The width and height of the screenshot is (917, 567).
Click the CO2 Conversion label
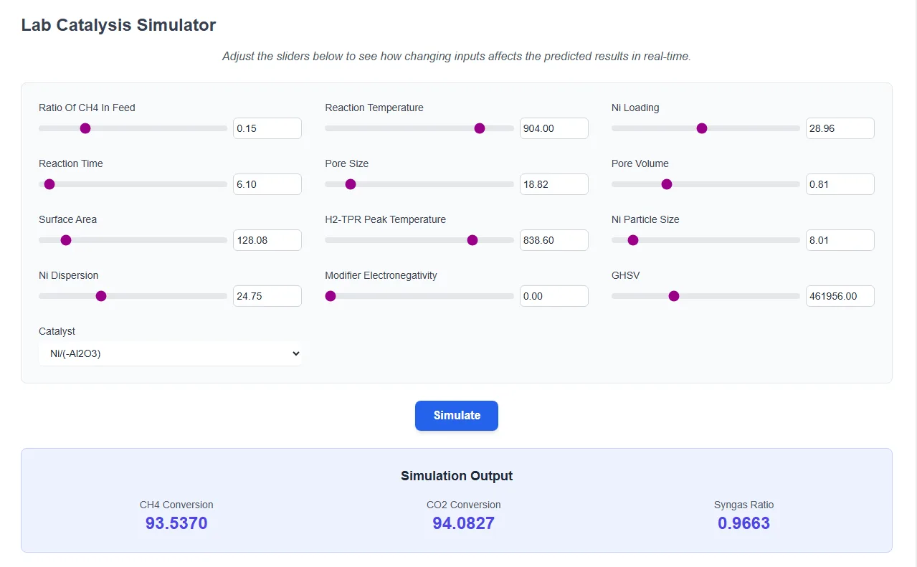coord(463,505)
